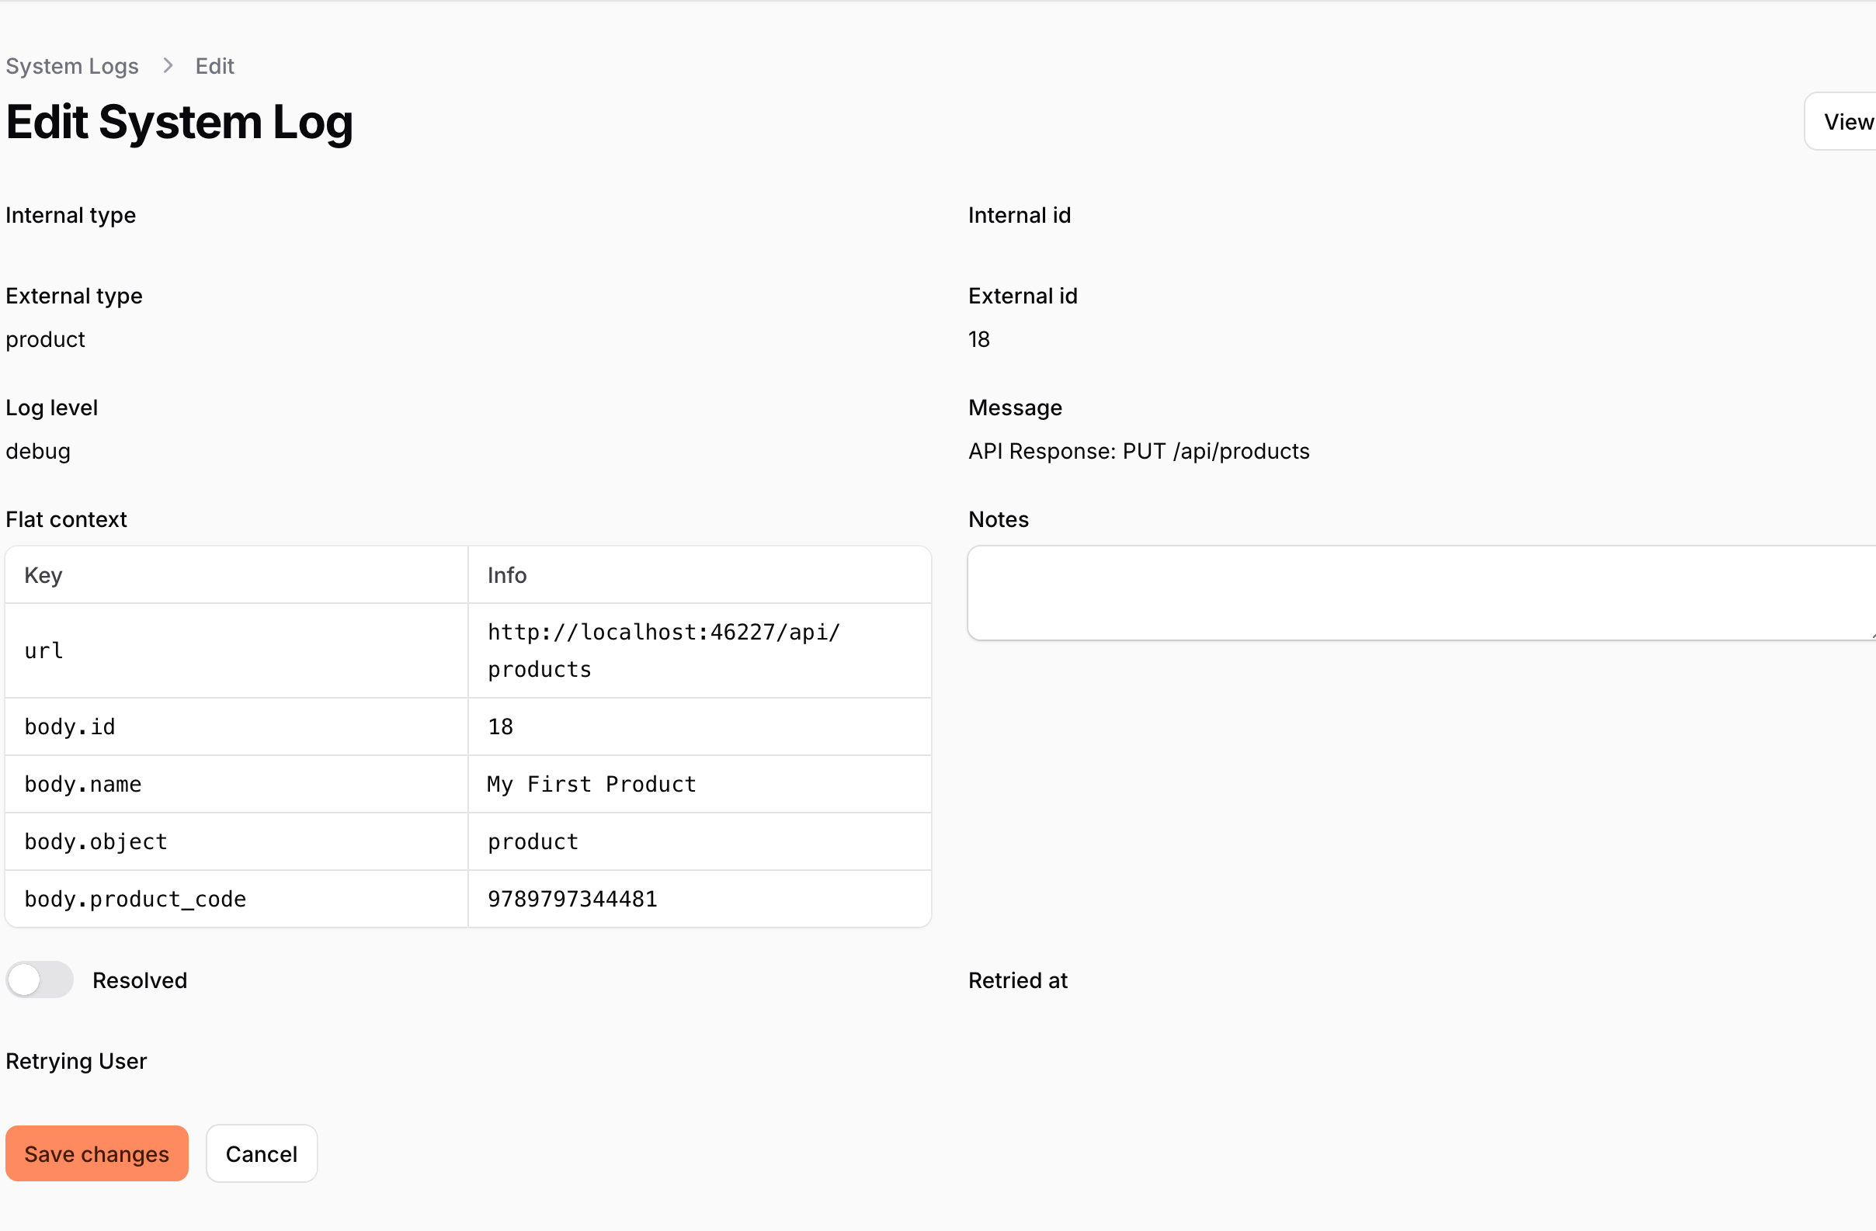
Task: Save changes to the system log
Action: [x=97, y=1153]
